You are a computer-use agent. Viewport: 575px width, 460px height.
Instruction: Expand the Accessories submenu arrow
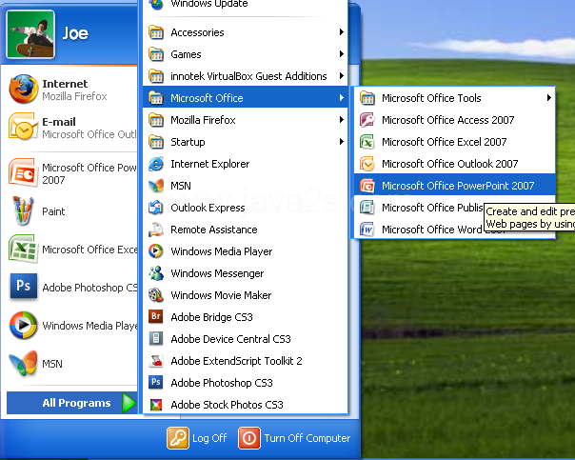pos(342,32)
